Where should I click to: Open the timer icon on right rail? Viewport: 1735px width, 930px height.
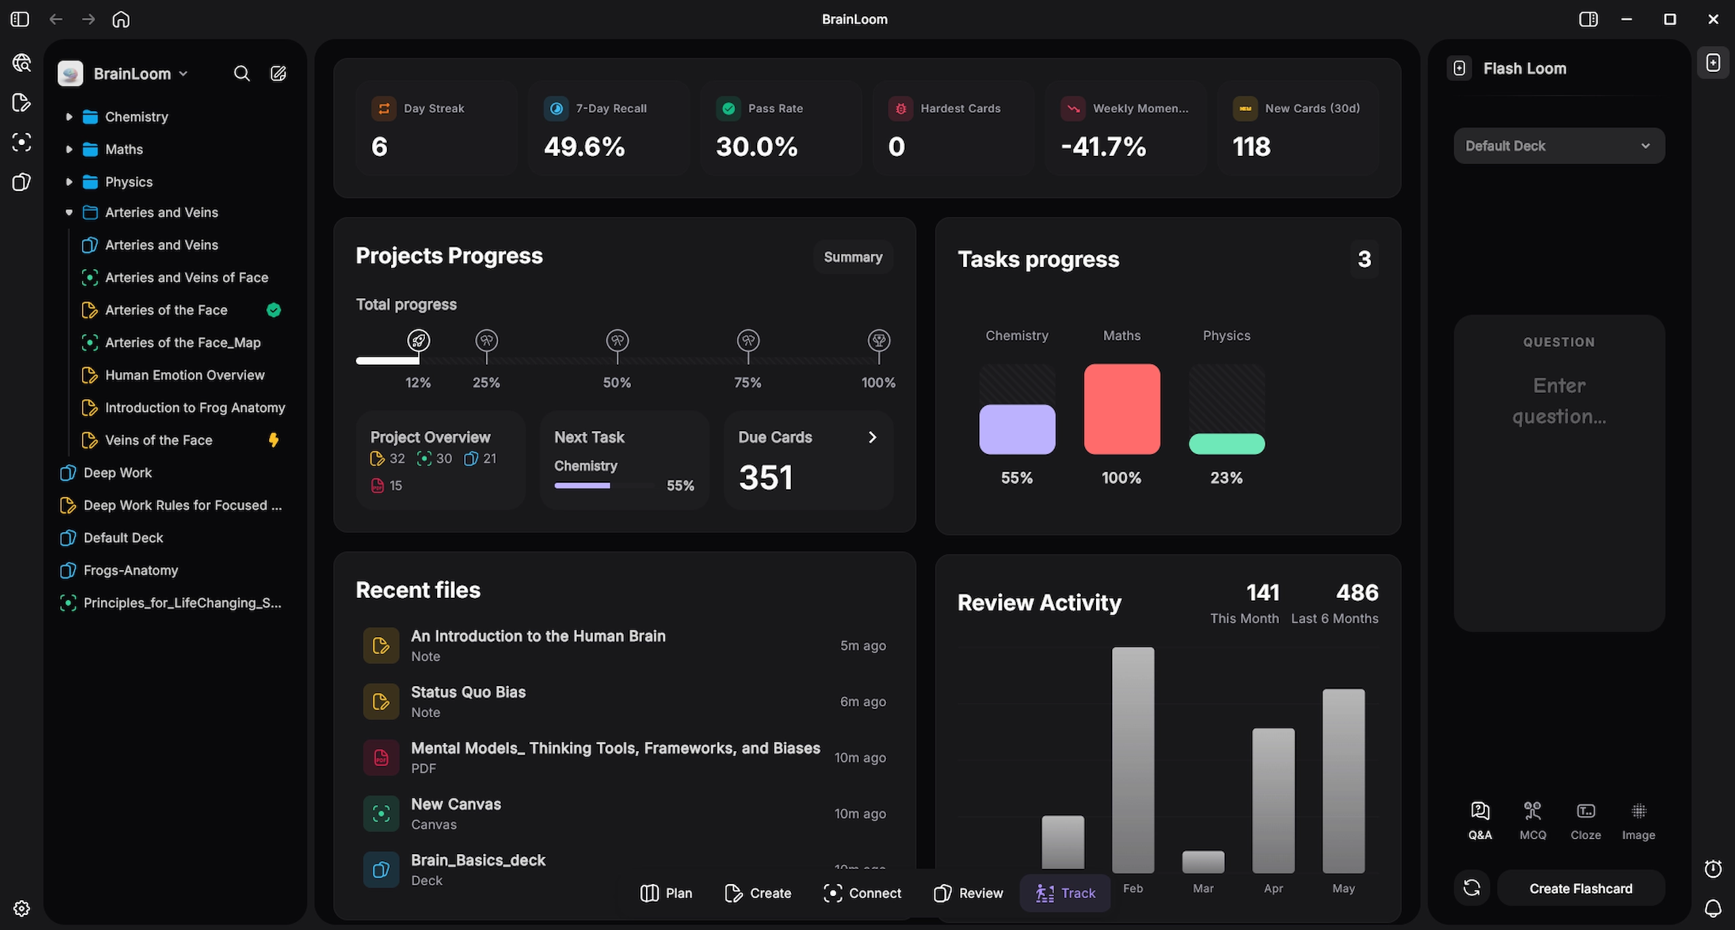pos(1713,868)
